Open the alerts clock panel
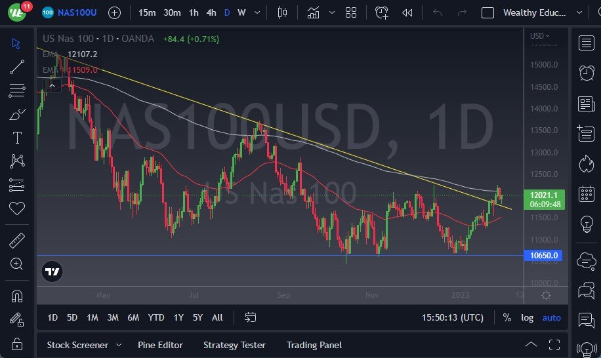The width and height of the screenshot is (601, 358). 587,73
